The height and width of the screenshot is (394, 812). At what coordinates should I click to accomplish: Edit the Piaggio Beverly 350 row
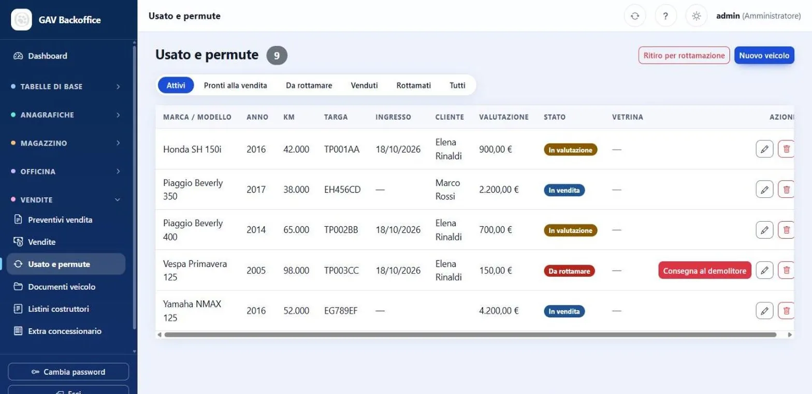coord(764,189)
